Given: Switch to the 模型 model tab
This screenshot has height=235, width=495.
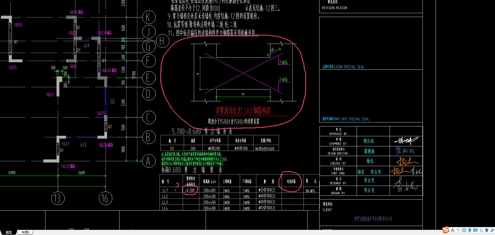Looking at the screenshot, I should tap(9, 232).
